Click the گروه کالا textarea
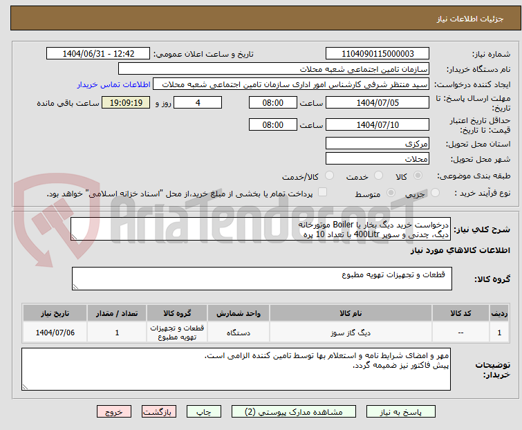Screen dimensions: 522x430 (x=262, y=279)
